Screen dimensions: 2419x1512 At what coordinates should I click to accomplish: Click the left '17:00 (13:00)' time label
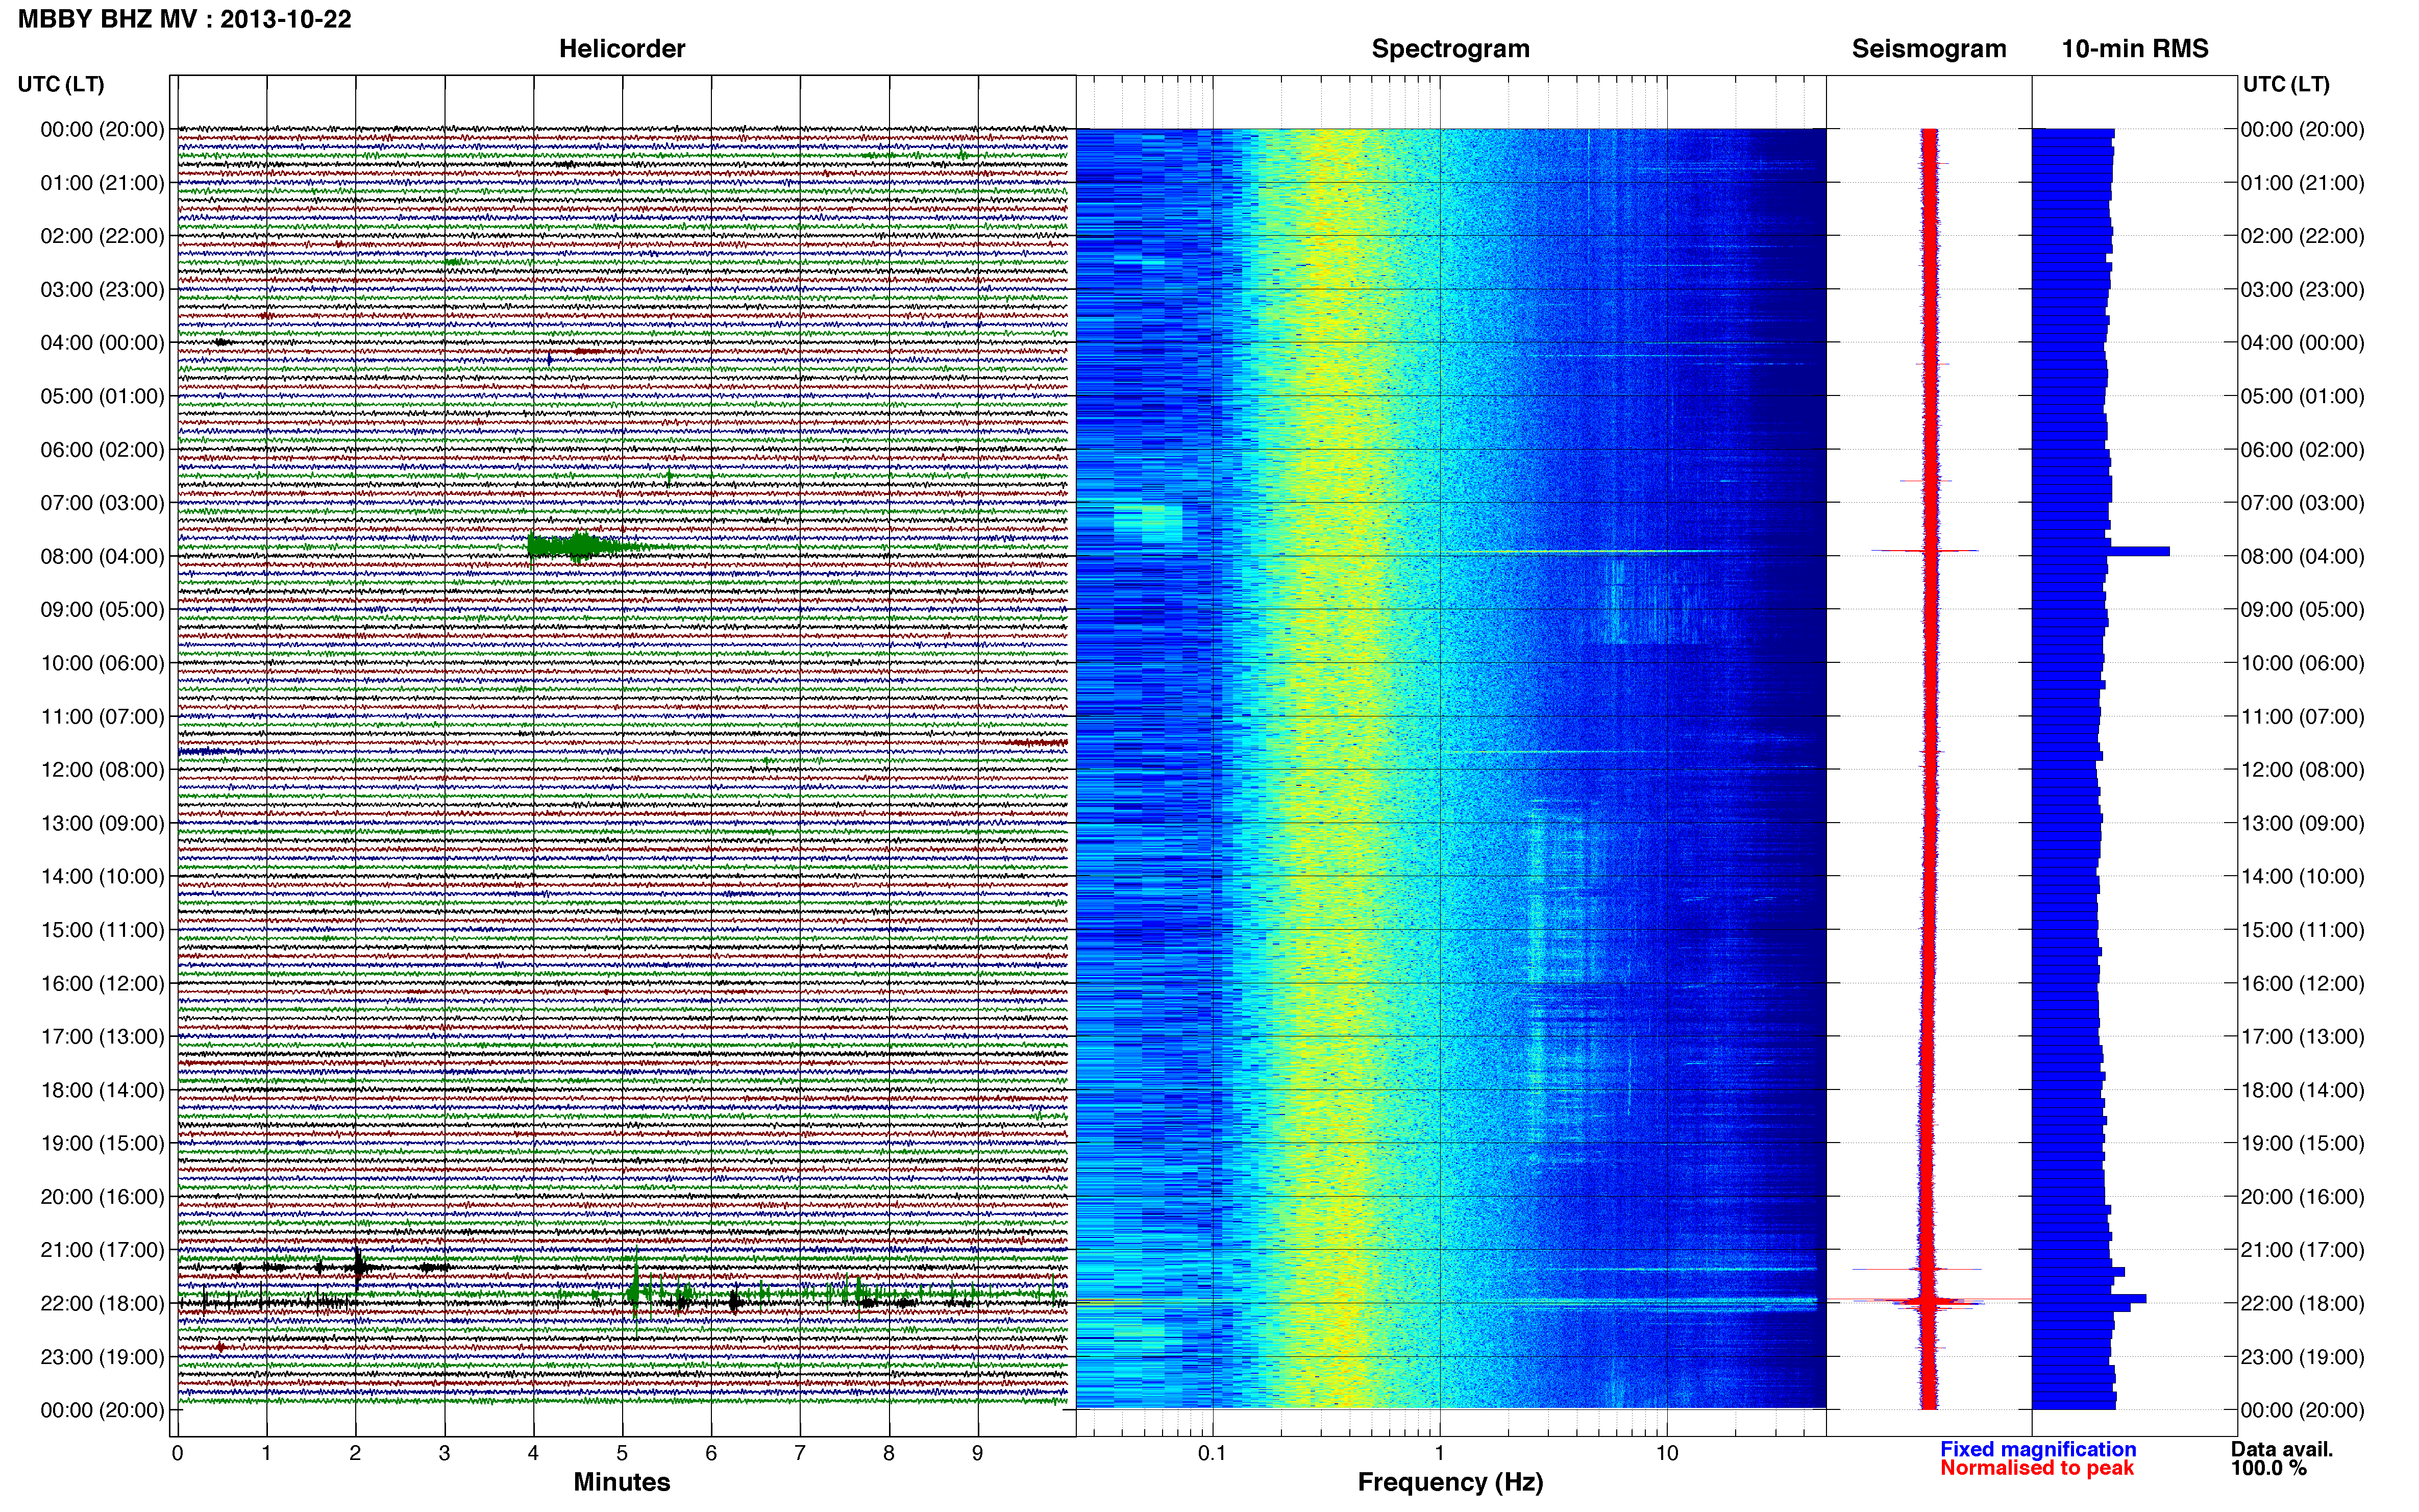point(102,1037)
